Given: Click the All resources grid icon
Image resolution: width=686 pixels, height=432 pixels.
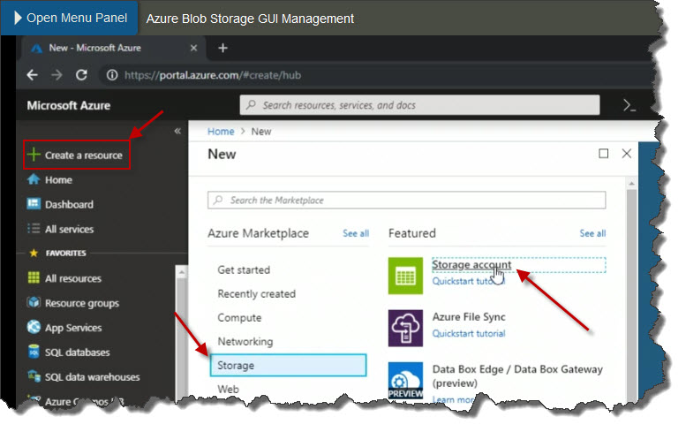Looking at the screenshot, I should click(x=34, y=278).
